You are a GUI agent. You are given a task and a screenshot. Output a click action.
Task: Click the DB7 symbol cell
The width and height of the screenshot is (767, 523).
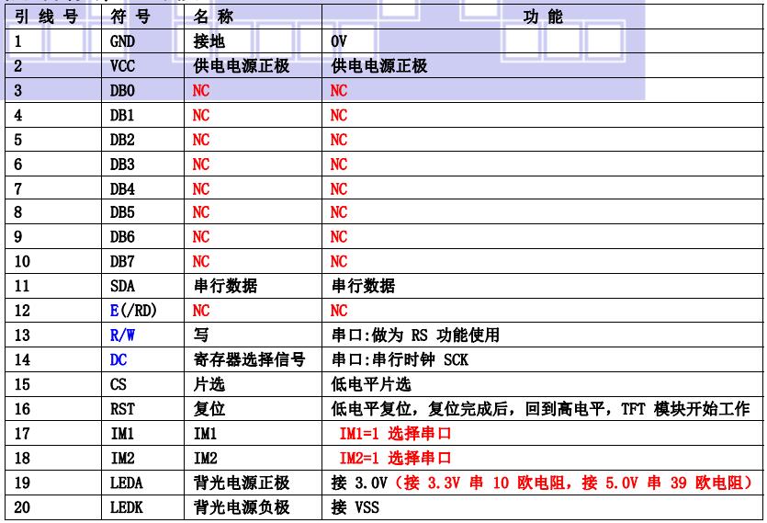(121, 262)
